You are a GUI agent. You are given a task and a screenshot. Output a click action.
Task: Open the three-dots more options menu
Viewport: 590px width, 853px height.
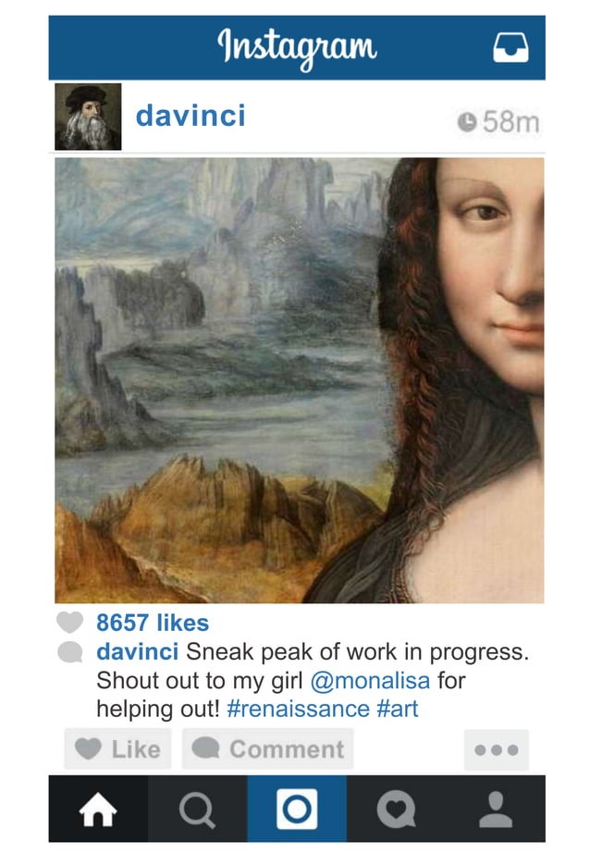tap(497, 750)
